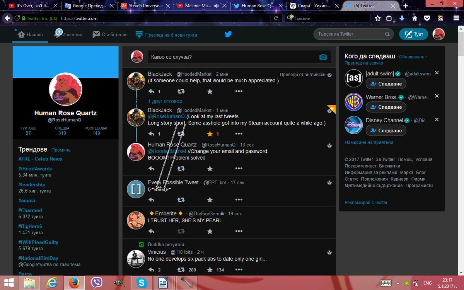Attach a photo with the camera icon
Screen dimensions: 464x290
pyautogui.click(x=323, y=56)
